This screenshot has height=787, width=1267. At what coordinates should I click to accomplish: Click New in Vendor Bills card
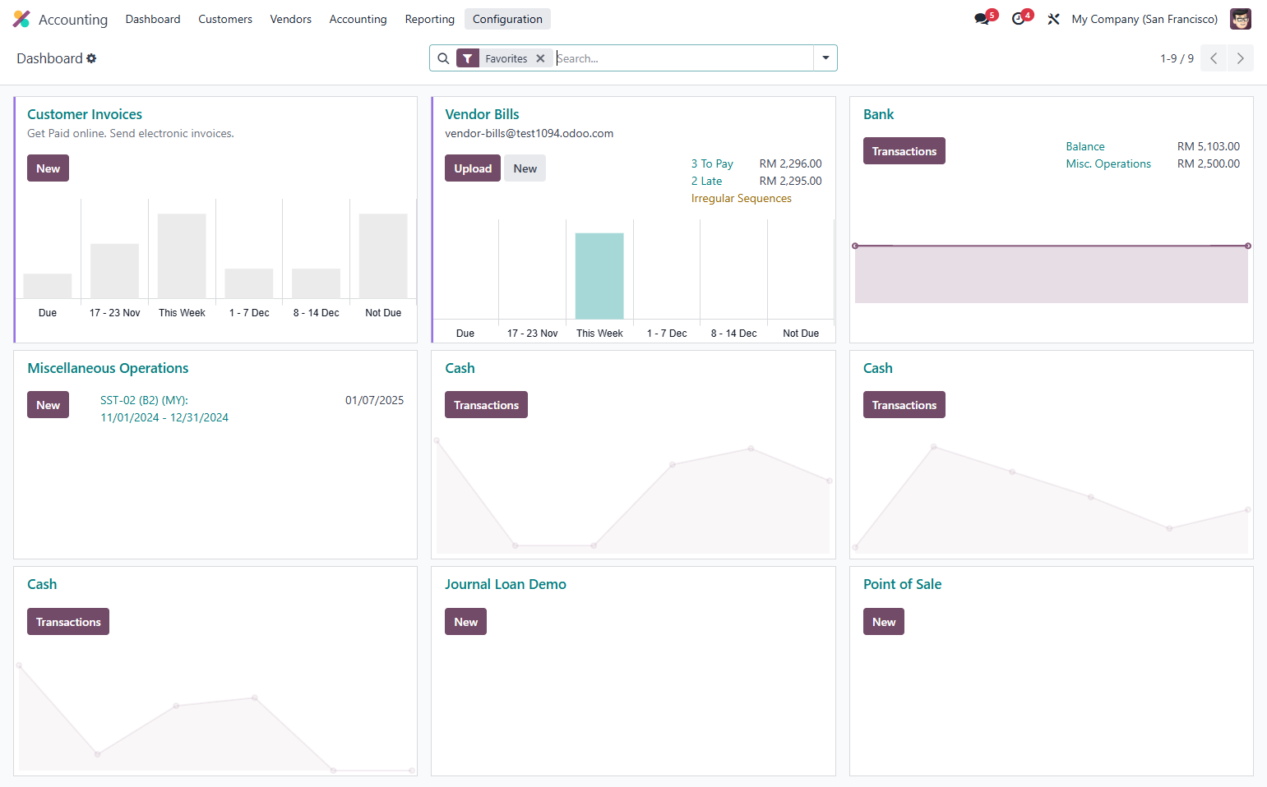click(x=525, y=168)
